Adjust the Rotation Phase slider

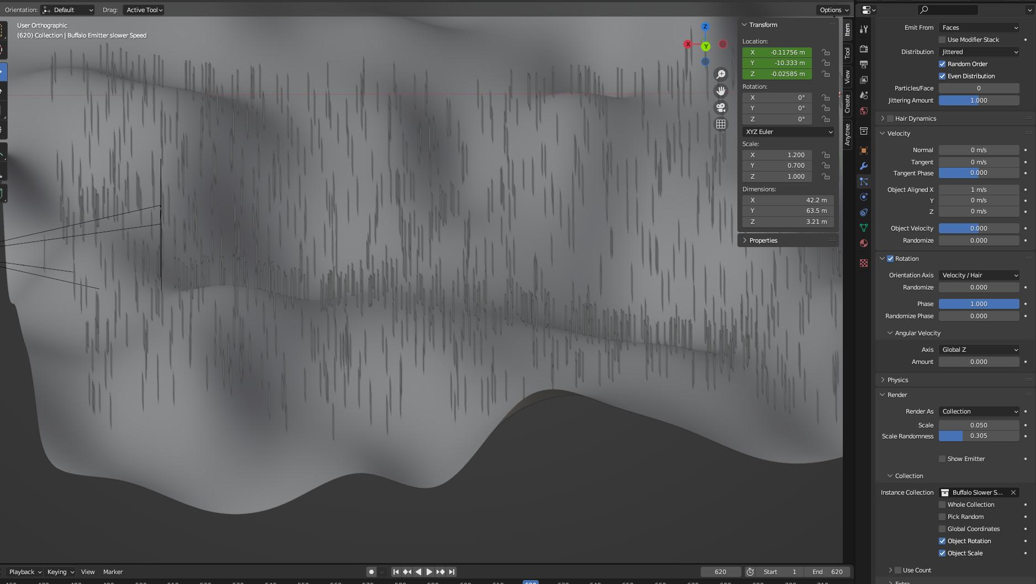coord(979,304)
